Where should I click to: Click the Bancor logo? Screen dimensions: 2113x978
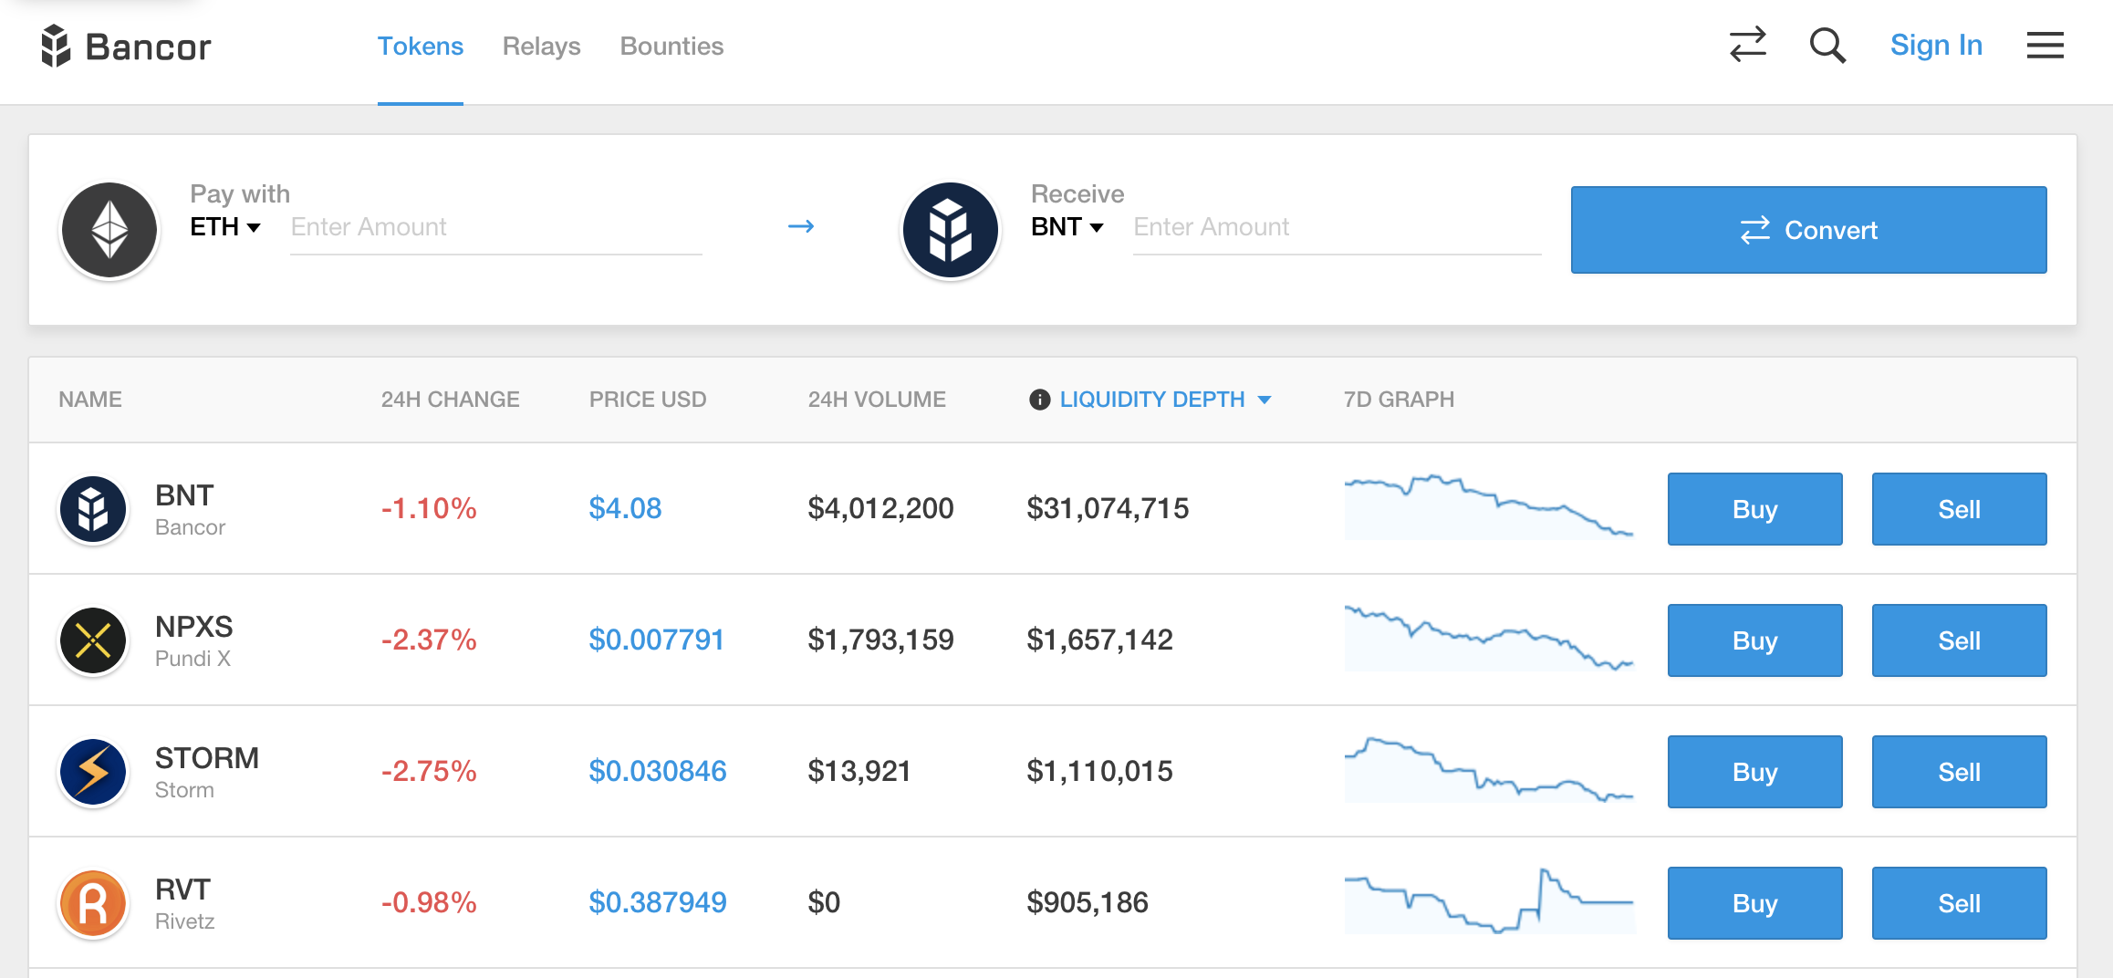pyautogui.click(x=128, y=46)
